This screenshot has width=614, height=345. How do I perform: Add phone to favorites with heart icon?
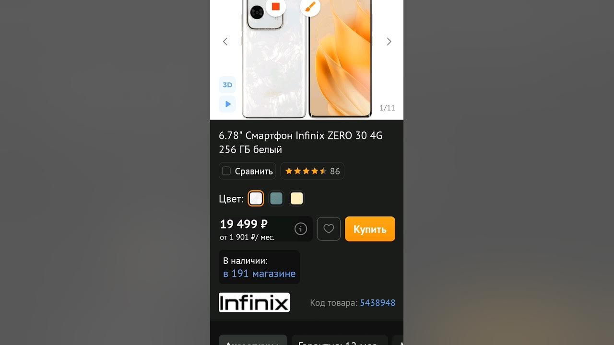click(329, 229)
